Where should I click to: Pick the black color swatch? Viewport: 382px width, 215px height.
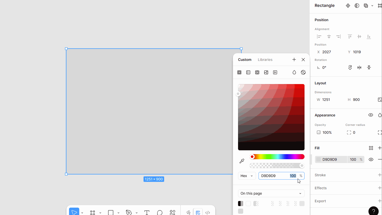[x=241, y=204]
